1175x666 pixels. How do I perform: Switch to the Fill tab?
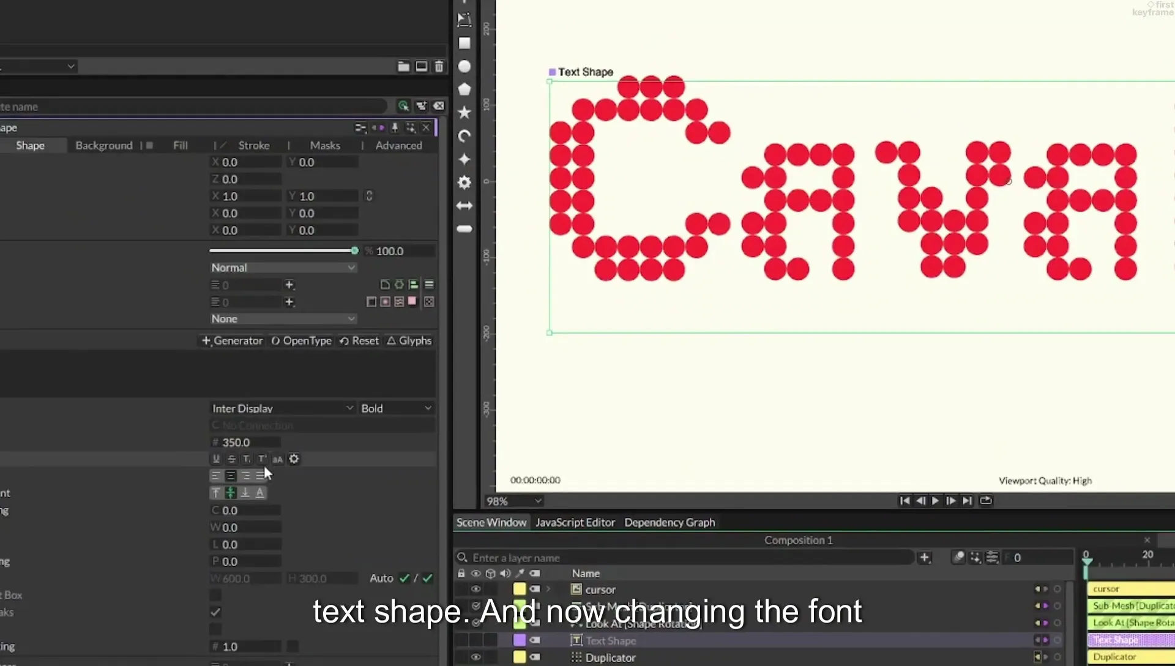181,145
